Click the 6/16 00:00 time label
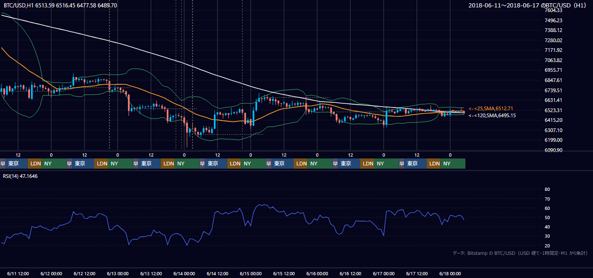 click(317, 274)
